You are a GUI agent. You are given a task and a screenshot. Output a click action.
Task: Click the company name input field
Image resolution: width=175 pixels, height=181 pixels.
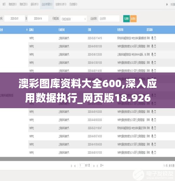point(109,19)
